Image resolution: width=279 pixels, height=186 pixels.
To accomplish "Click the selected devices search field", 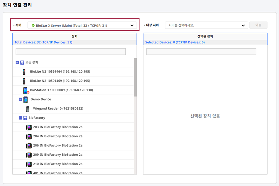I will [x=201, y=52].
